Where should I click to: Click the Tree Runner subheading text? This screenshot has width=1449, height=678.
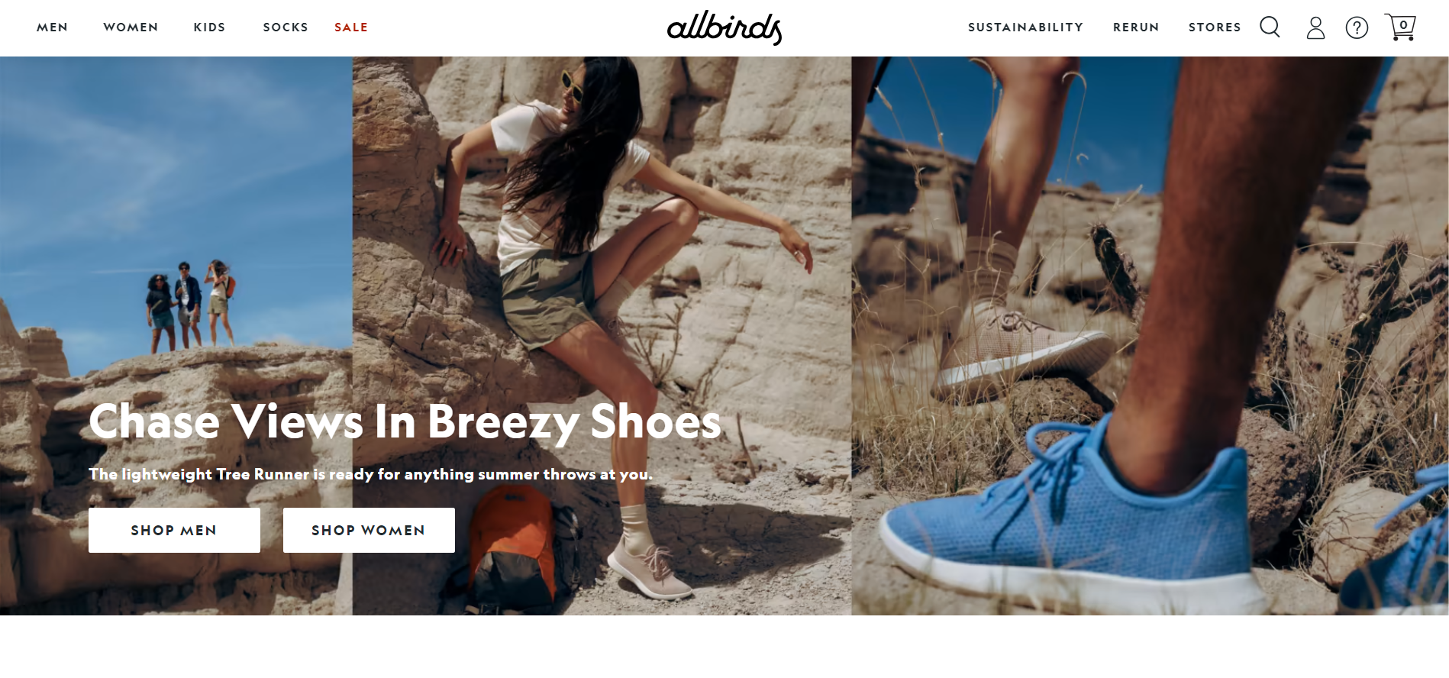click(x=371, y=474)
